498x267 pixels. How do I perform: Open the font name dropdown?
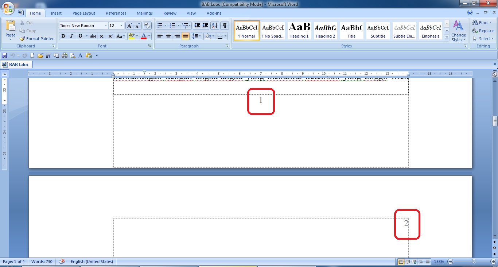(106, 26)
